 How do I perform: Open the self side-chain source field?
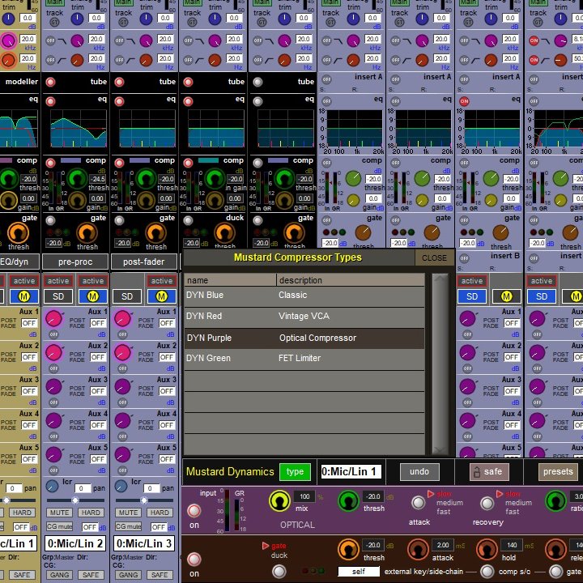tap(359, 572)
